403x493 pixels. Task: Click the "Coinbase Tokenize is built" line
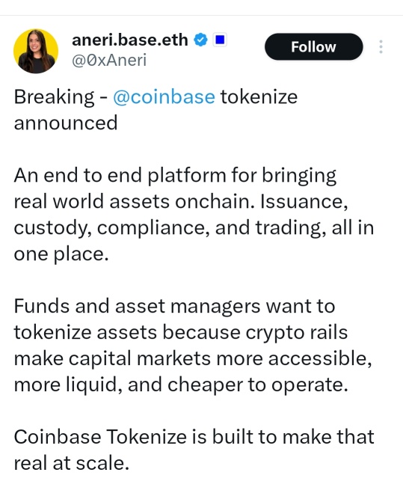(194, 438)
